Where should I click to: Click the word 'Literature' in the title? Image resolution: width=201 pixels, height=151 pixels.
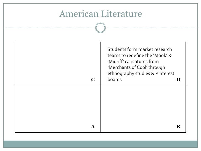pos(121,14)
